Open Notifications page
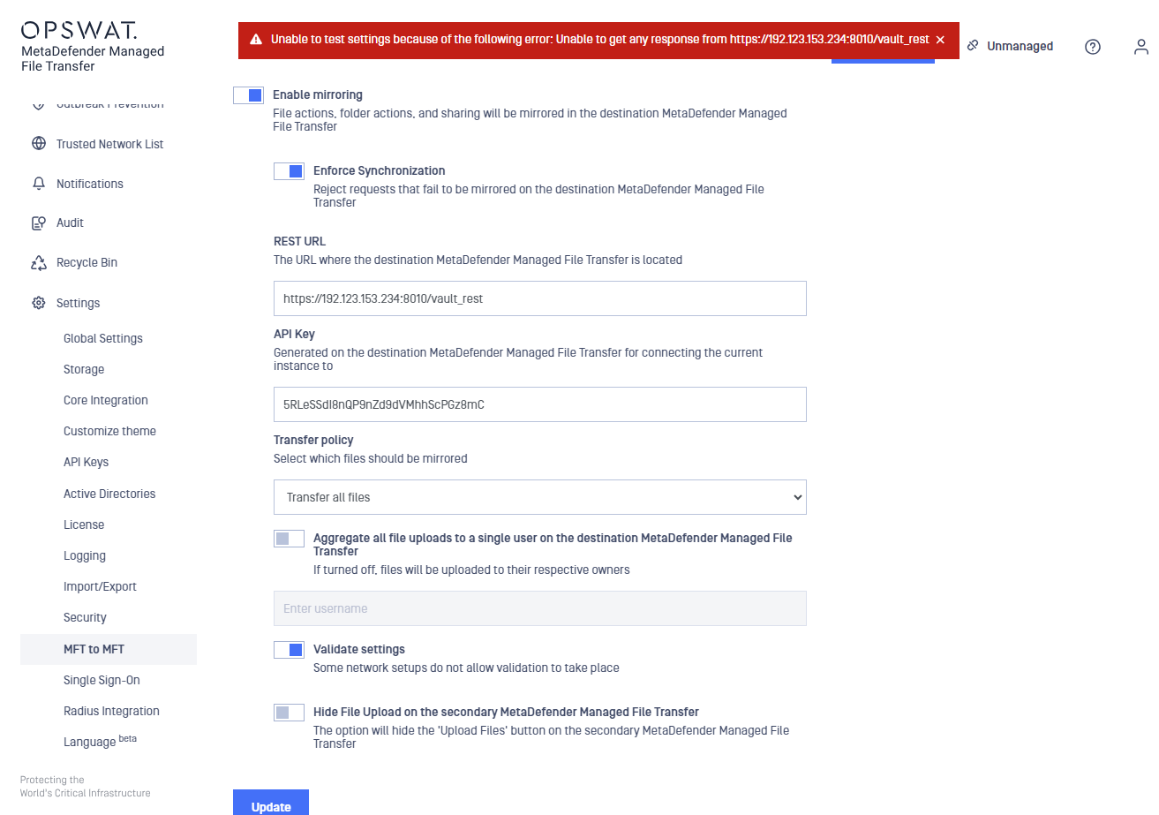The image size is (1159, 815). point(90,184)
